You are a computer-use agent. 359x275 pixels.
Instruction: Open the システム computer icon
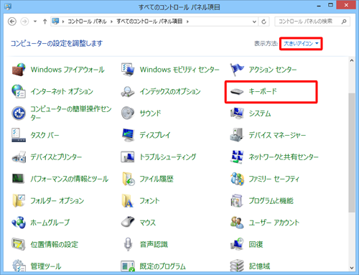237,113
